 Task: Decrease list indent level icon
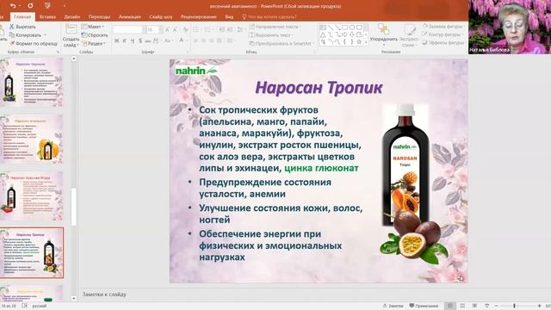[221, 29]
